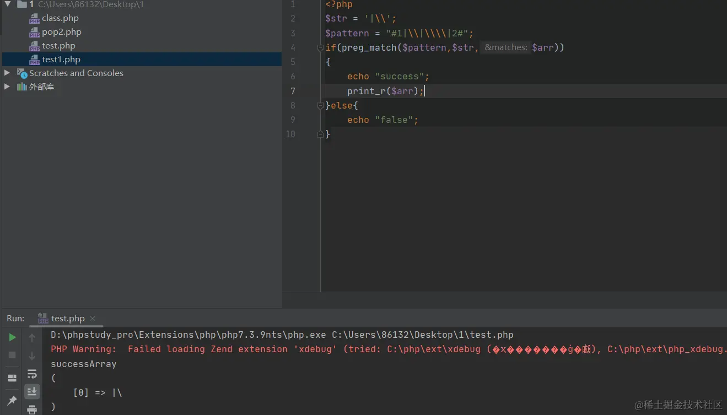Click the 外部库 library bars icon
The width and height of the screenshot is (727, 415).
(22, 87)
